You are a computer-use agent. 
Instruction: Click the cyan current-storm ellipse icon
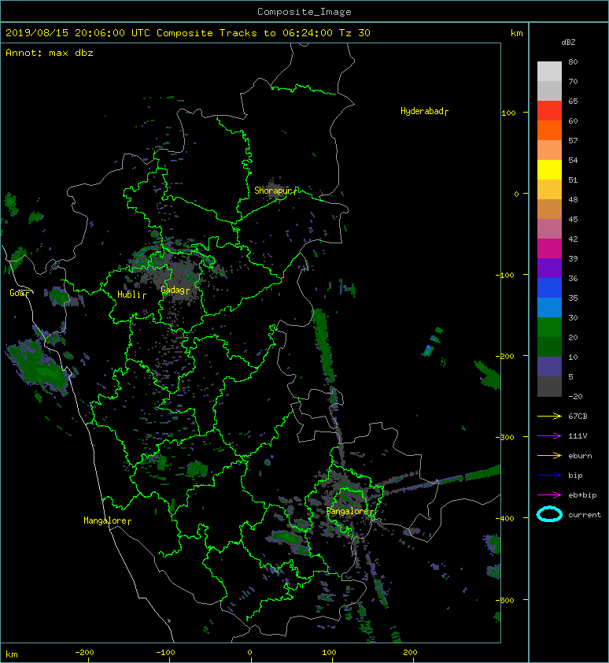tap(549, 514)
